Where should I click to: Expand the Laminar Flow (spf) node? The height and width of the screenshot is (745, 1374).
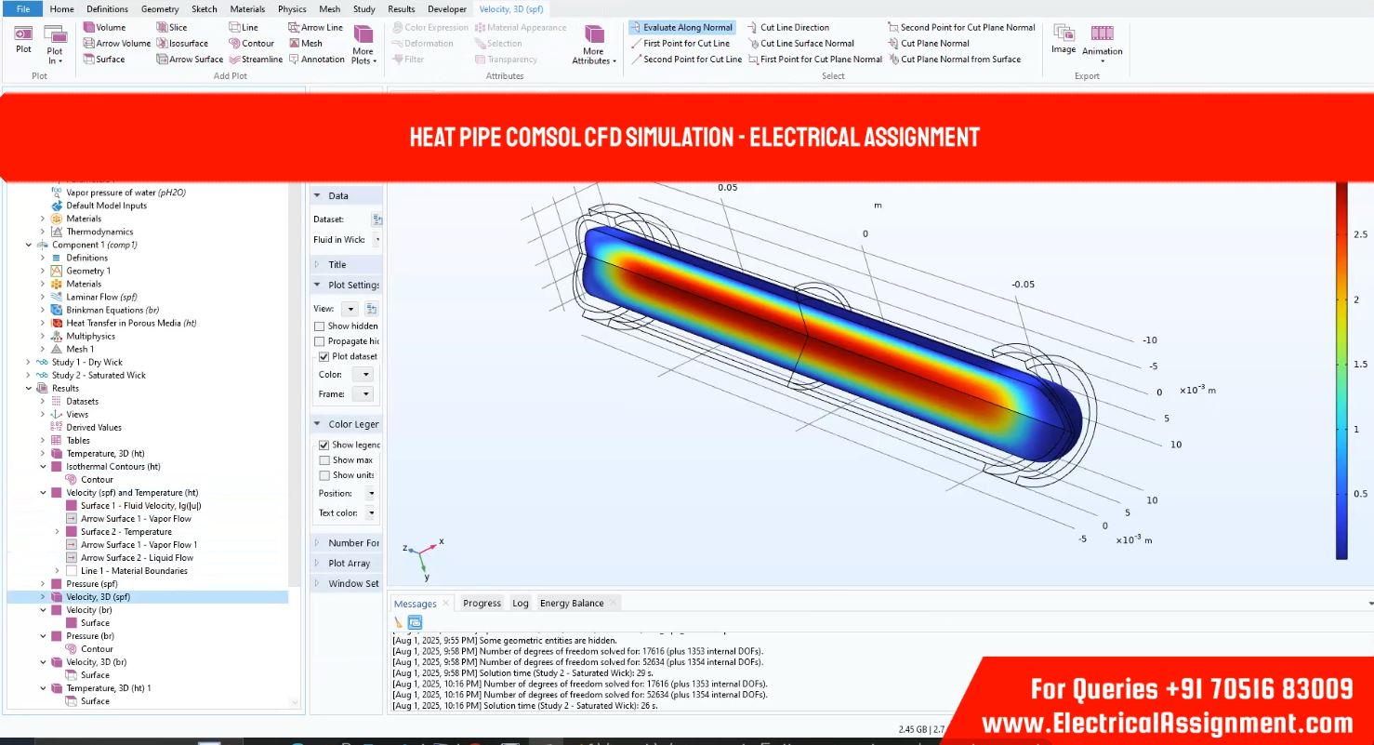pos(43,298)
